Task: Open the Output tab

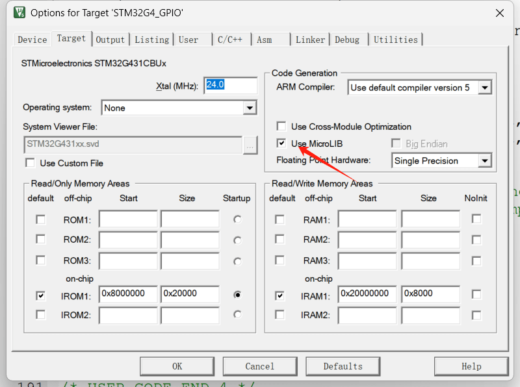Action: [110, 40]
